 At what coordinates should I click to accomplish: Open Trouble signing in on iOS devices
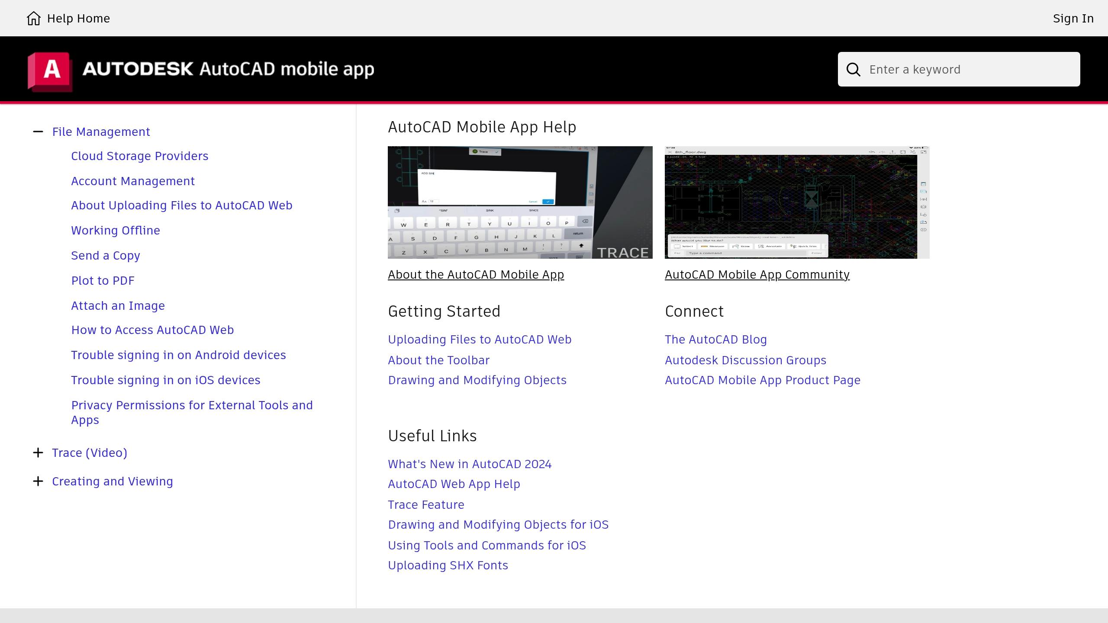click(166, 380)
